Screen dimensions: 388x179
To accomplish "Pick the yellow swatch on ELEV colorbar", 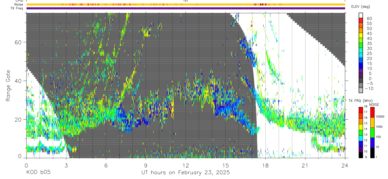I will [x=361, y=36].
